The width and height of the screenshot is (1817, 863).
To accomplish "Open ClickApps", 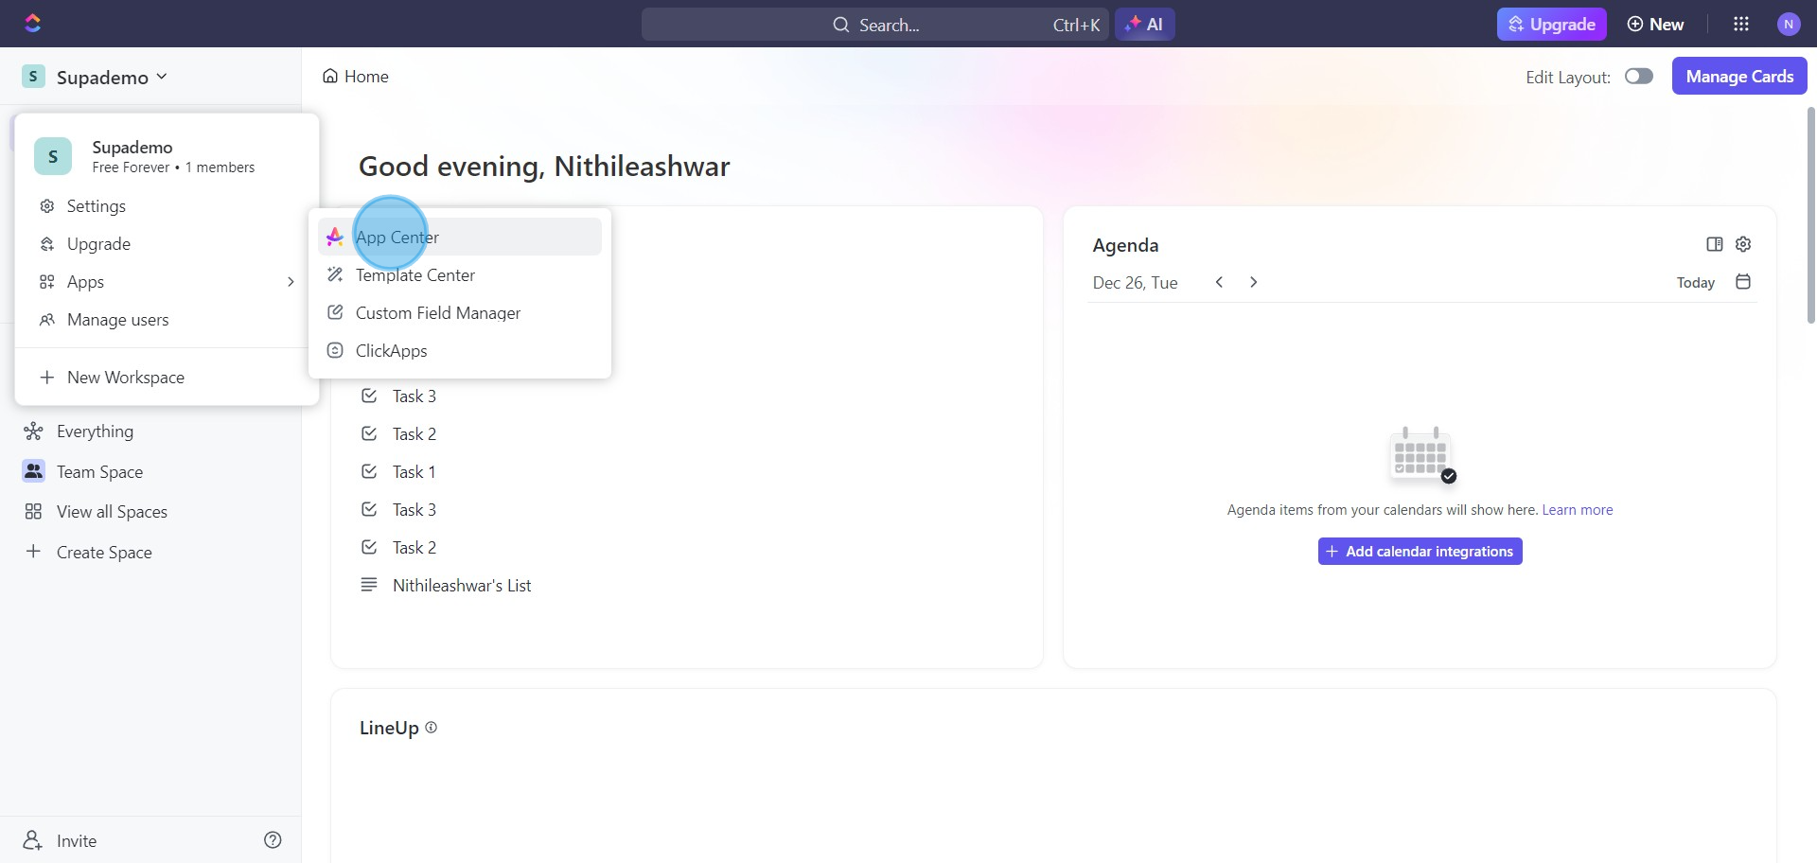I will [x=460, y=351].
